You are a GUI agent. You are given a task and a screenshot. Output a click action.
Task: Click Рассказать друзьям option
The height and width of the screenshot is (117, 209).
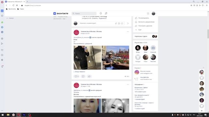click(x=145, y=26)
